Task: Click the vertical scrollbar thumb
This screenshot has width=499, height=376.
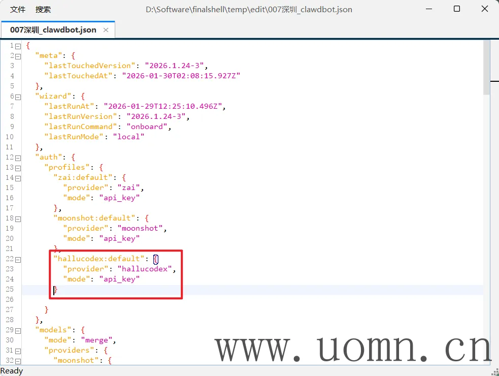Action: tap(486, 68)
